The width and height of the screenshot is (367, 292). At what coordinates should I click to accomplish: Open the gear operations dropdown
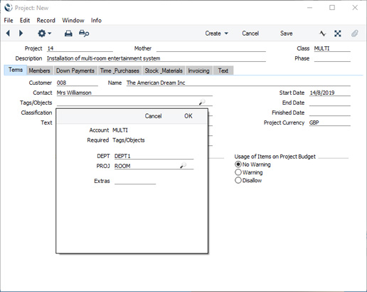tap(44, 33)
